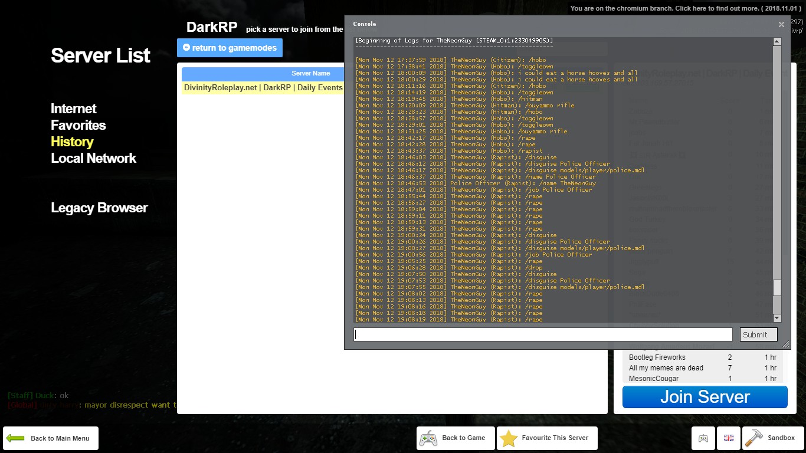This screenshot has width=806, height=453.
Task: Click the return to gamemodes button label
Action: [x=234, y=48]
